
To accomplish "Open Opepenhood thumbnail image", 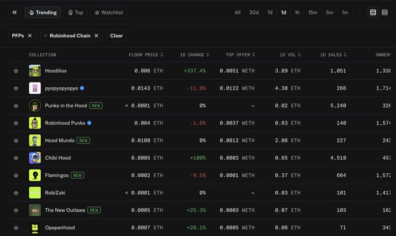I will tap(35, 227).
